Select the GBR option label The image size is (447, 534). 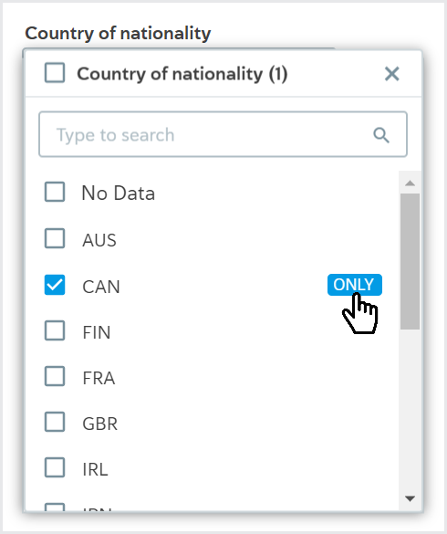pyautogui.click(x=100, y=424)
